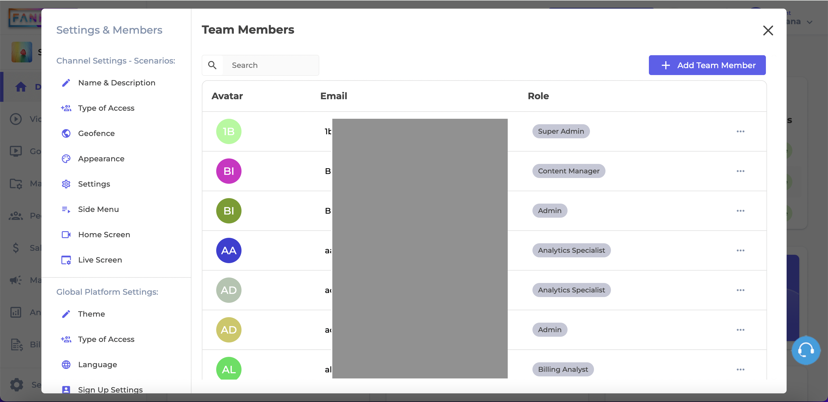This screenshot has width=828, height=402.
Task: Click the Sign Up Settings profile icon
Action: coord(66,390)
